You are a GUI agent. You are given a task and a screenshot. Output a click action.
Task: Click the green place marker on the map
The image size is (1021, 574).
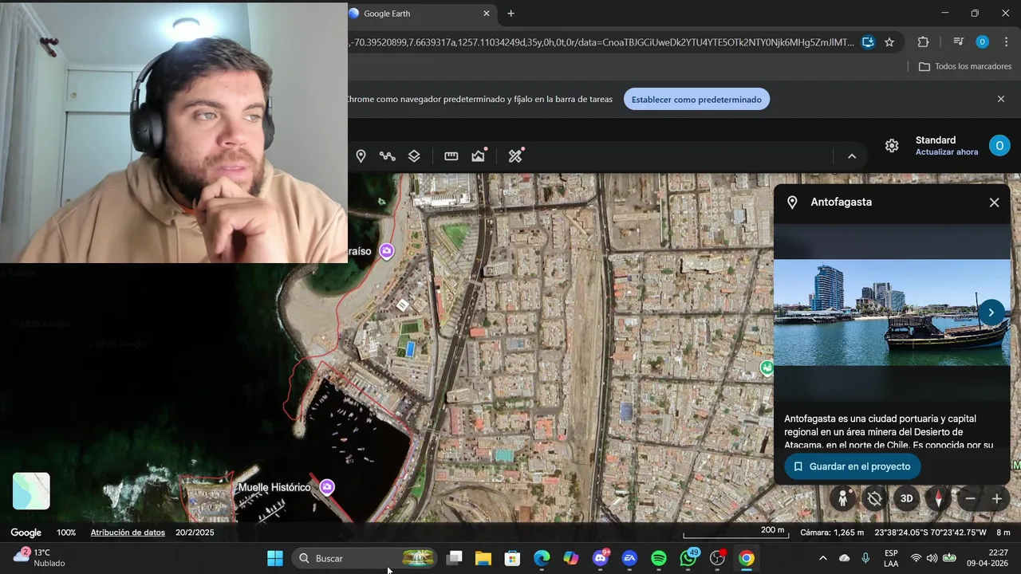(x=767, y=368)
